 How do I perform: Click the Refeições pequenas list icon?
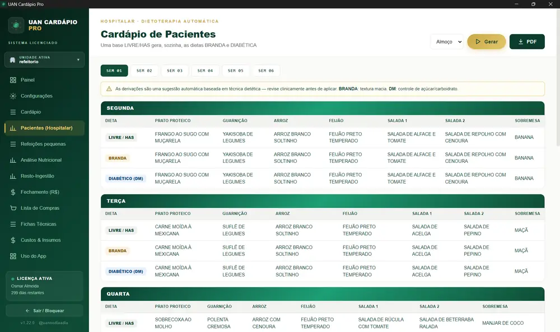click(x=13, y=144)
